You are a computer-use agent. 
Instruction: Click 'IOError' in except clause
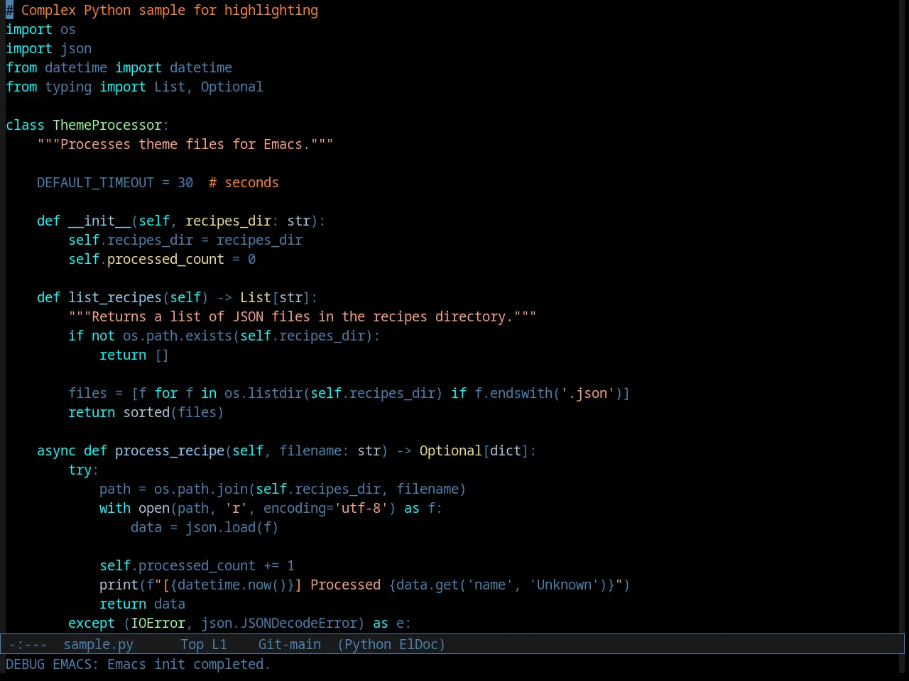point(158,623)
